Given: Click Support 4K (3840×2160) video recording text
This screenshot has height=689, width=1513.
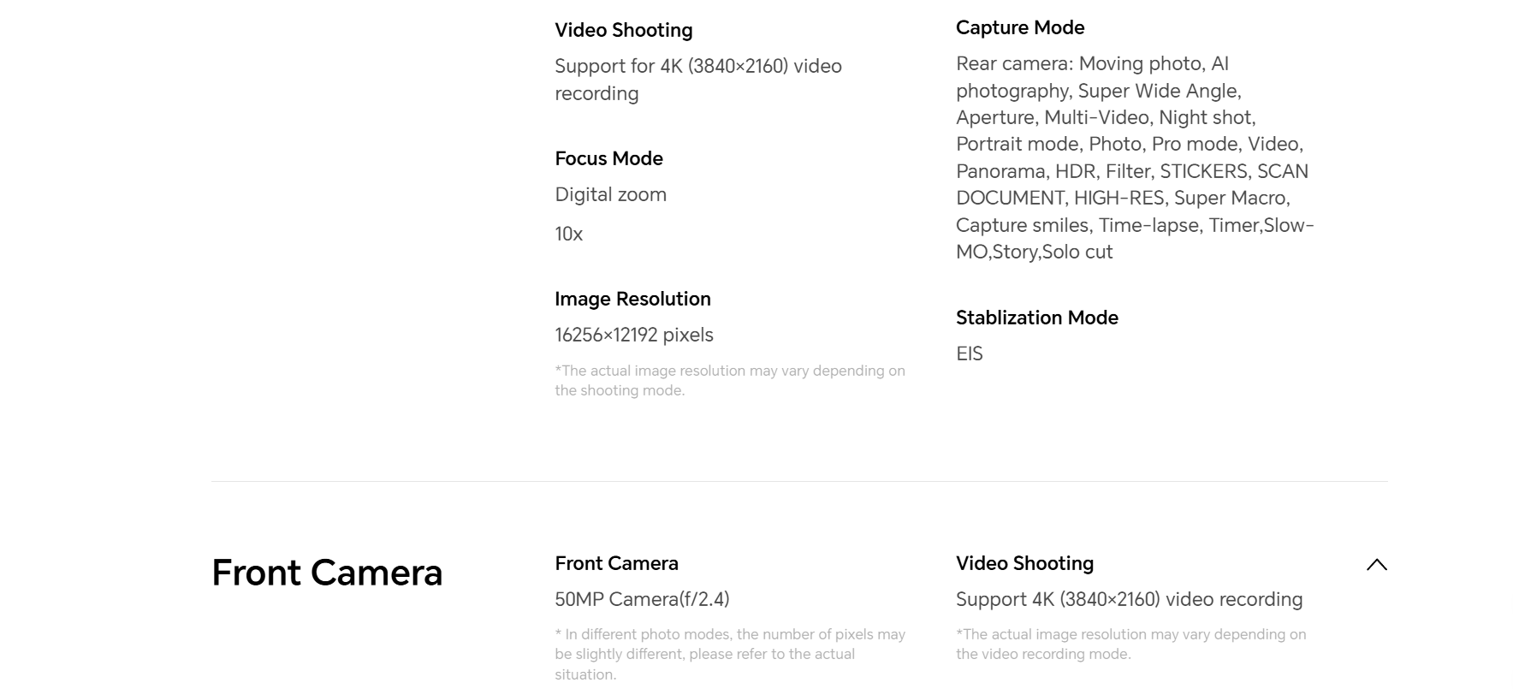Looking at the screenshot, I should (x=1129, y=599).
